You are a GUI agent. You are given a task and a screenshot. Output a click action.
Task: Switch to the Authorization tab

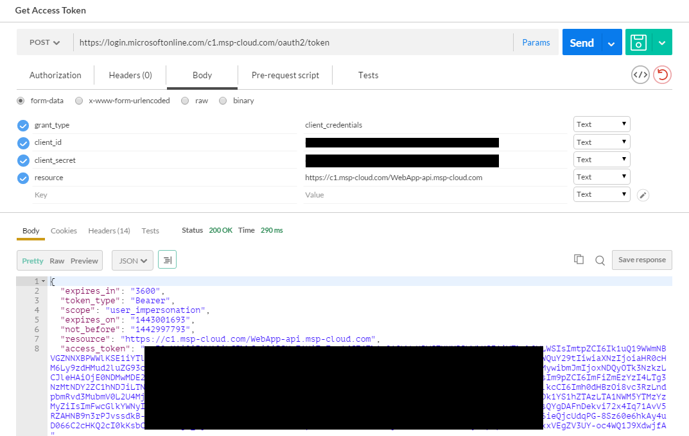[x=55, y=75]
